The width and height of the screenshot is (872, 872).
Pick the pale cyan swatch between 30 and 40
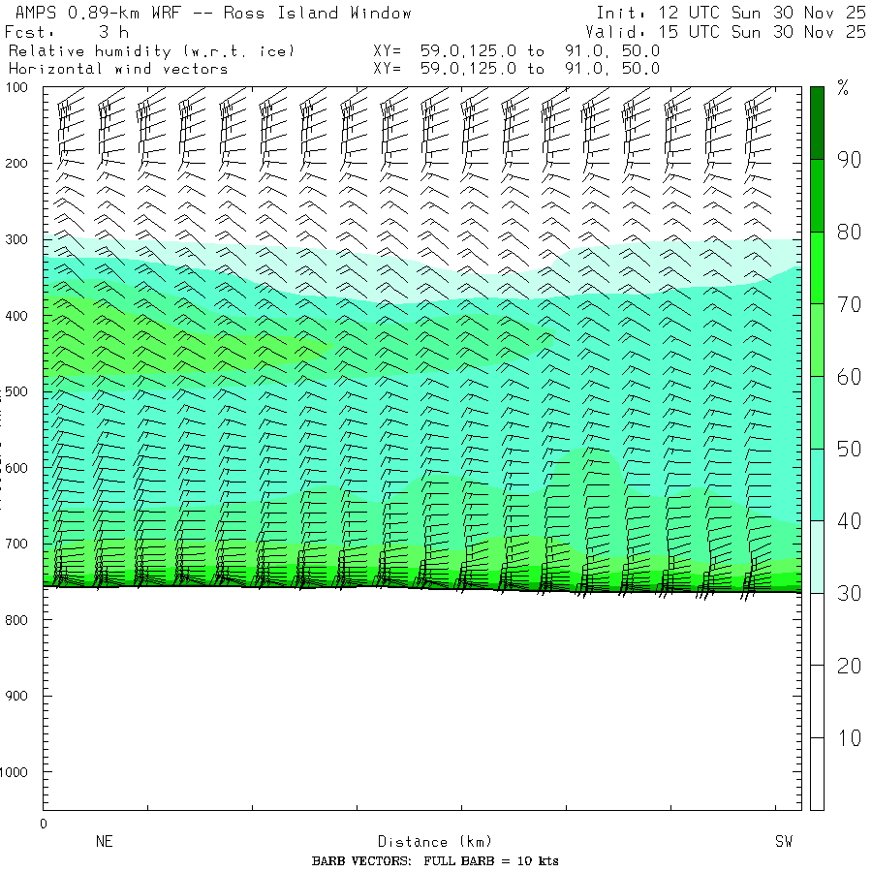point(817,557)
